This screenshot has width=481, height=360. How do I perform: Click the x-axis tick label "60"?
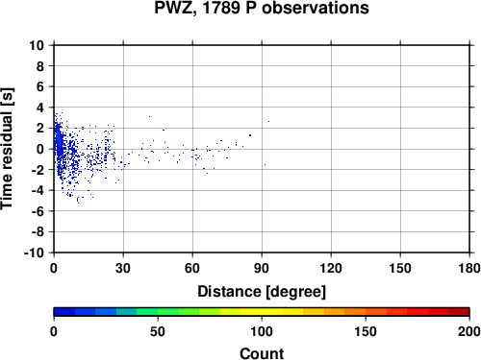pos(192,268)
